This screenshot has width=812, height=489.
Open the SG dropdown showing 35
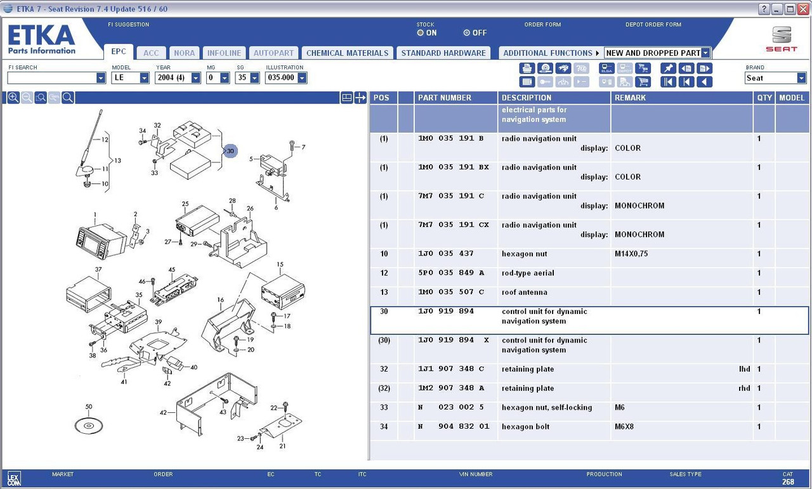point(255,78)
